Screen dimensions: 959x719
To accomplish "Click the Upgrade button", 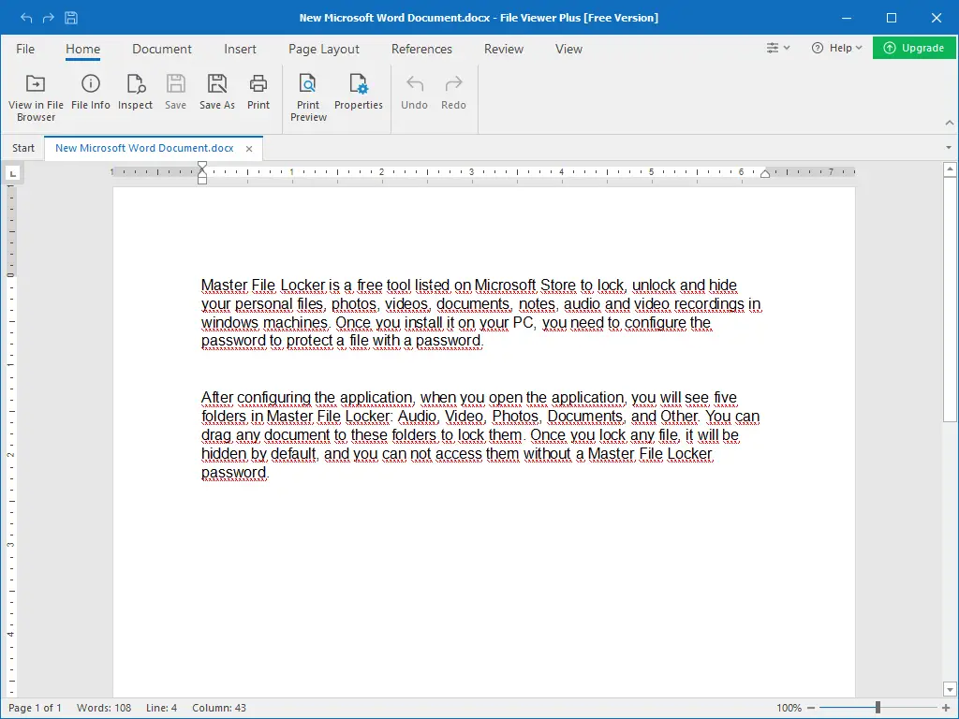I will [x=914, y=48].
